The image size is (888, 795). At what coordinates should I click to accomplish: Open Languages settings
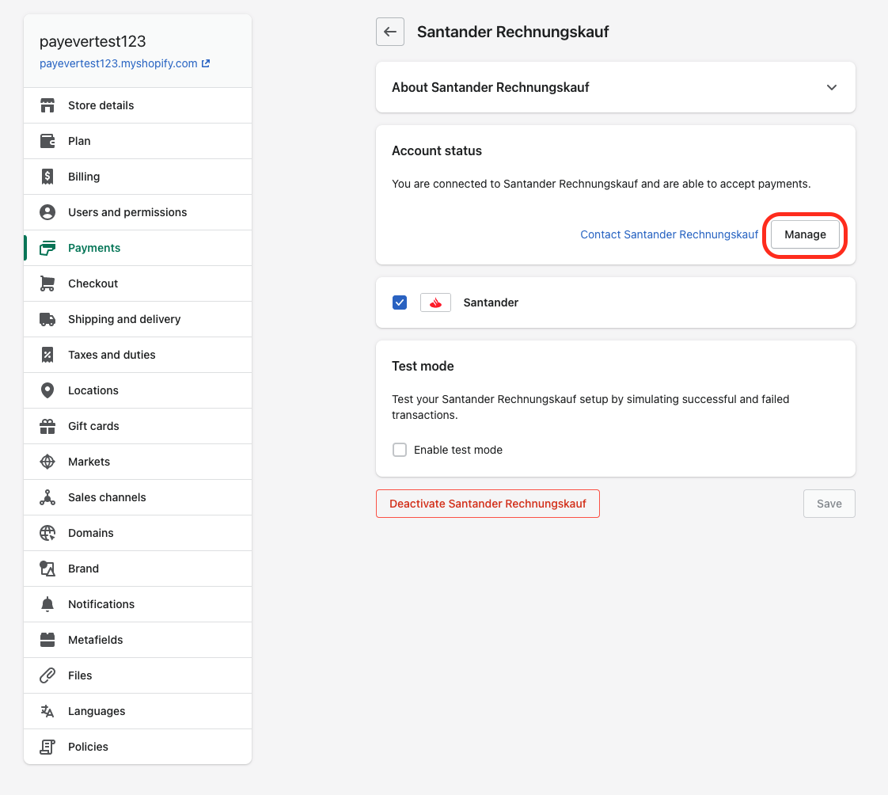(138, 711)
